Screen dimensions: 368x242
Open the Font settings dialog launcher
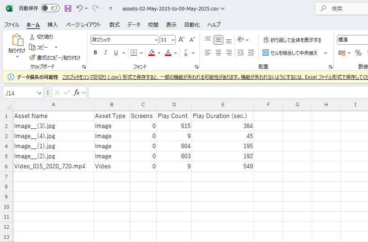[197, 67]
